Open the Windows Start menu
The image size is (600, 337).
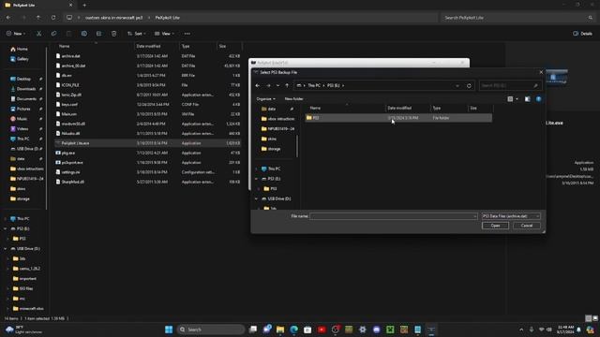coord(169,330)
